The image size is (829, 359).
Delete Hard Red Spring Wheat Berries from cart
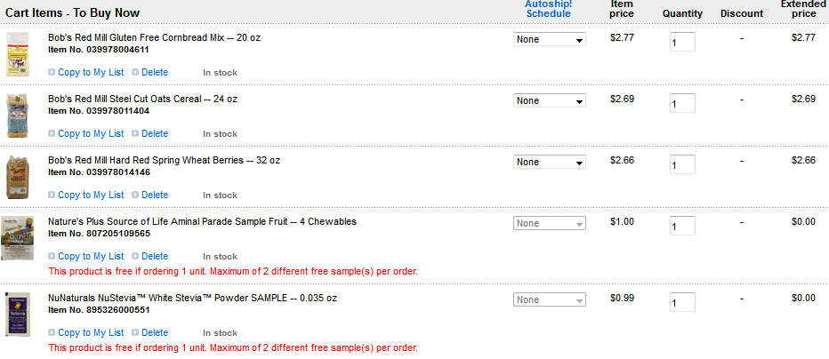click(x=154, y=195)
